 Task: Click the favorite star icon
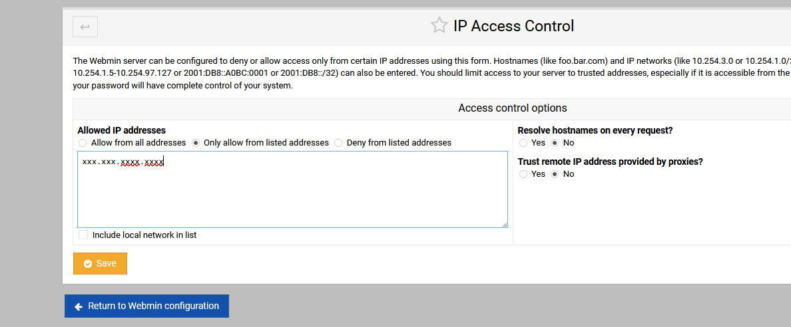[x=439, y=26]
